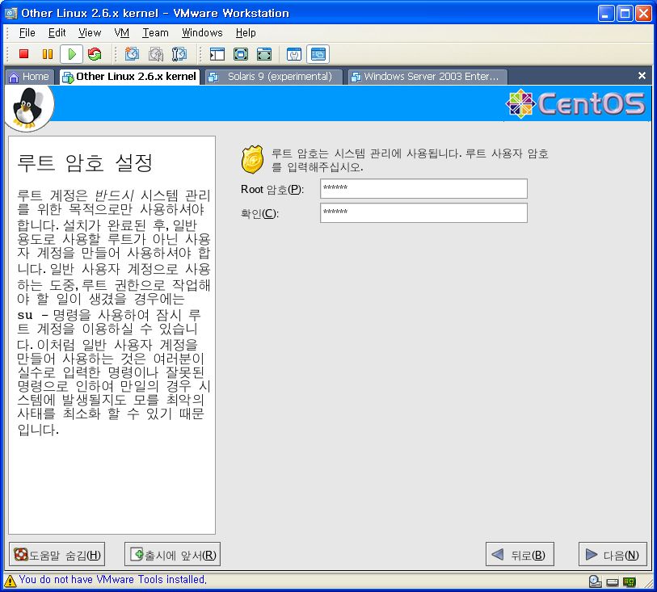The width and height of the screenshot is (657, 592).
Task: Click the CD-ROM device icon in status bar
Action: pos(595,581)
